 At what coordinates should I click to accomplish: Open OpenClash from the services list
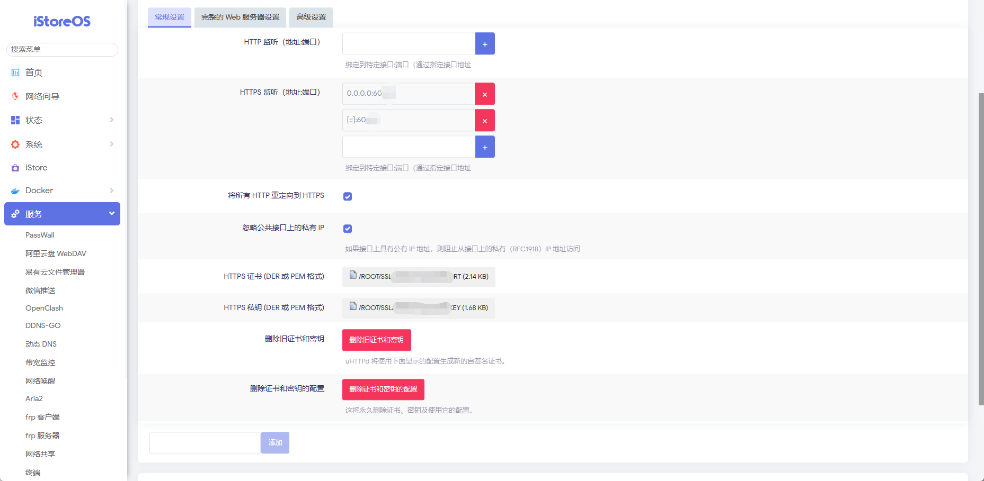pos(44,308)
